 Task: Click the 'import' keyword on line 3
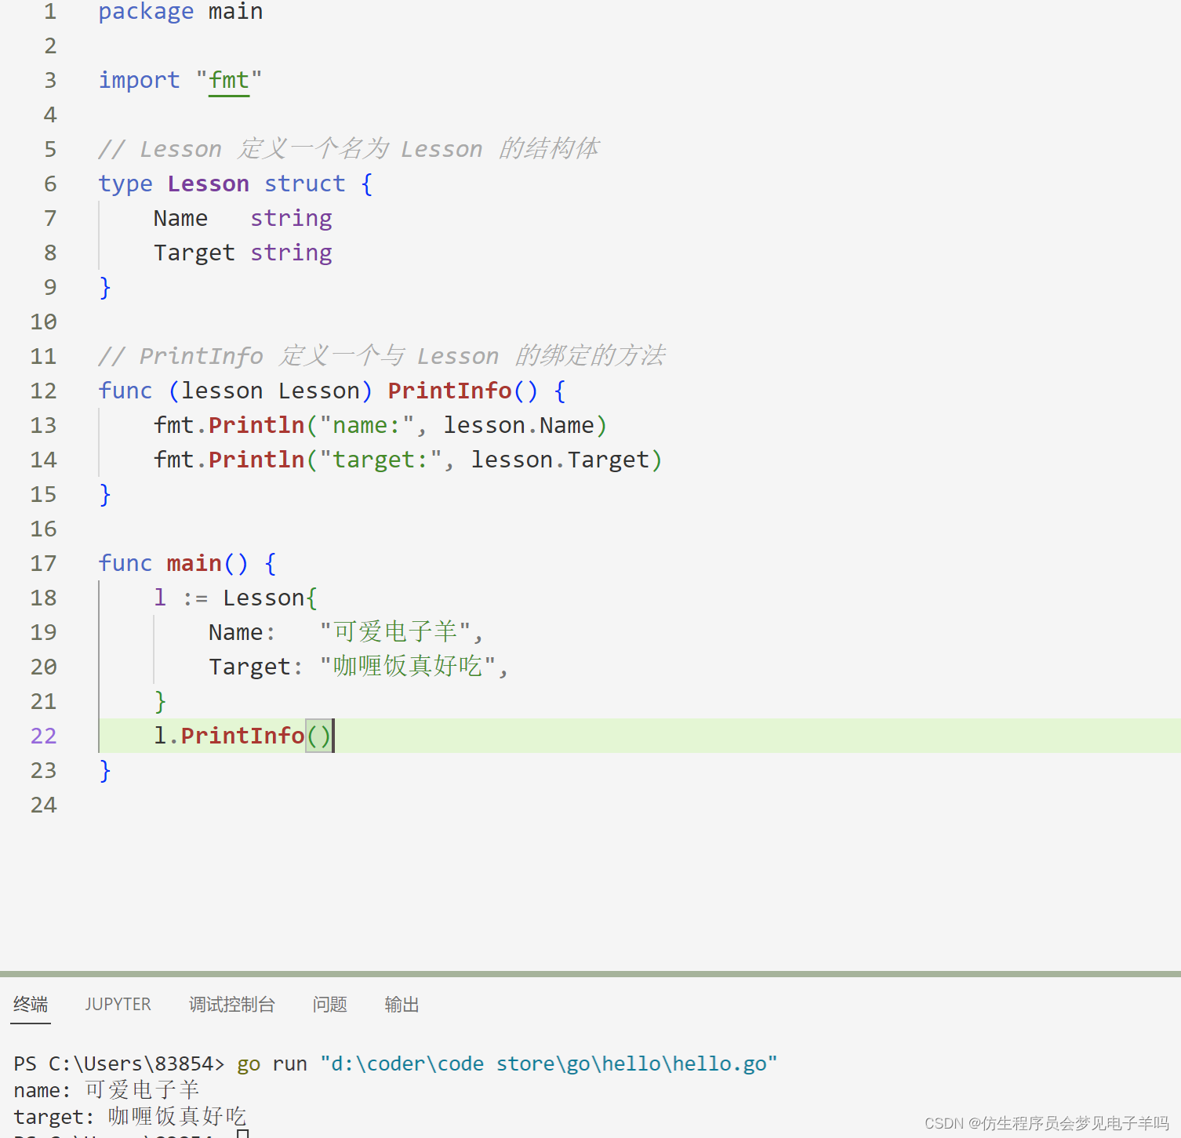click(139, 80)
